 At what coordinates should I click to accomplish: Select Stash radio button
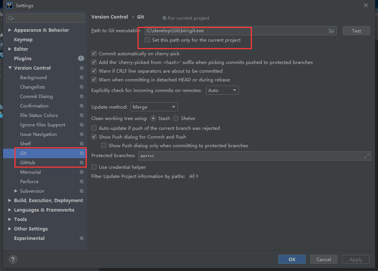click(153, 118)
